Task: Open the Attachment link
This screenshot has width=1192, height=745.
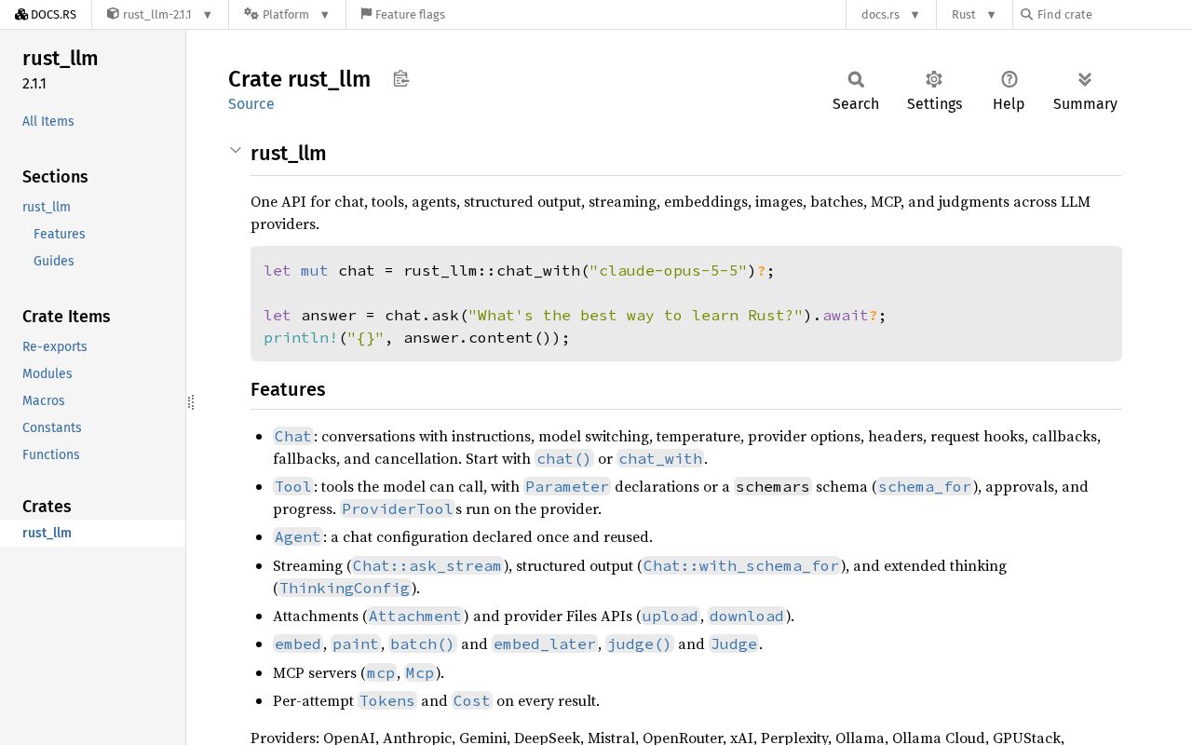Action: (x=415, y=616)
